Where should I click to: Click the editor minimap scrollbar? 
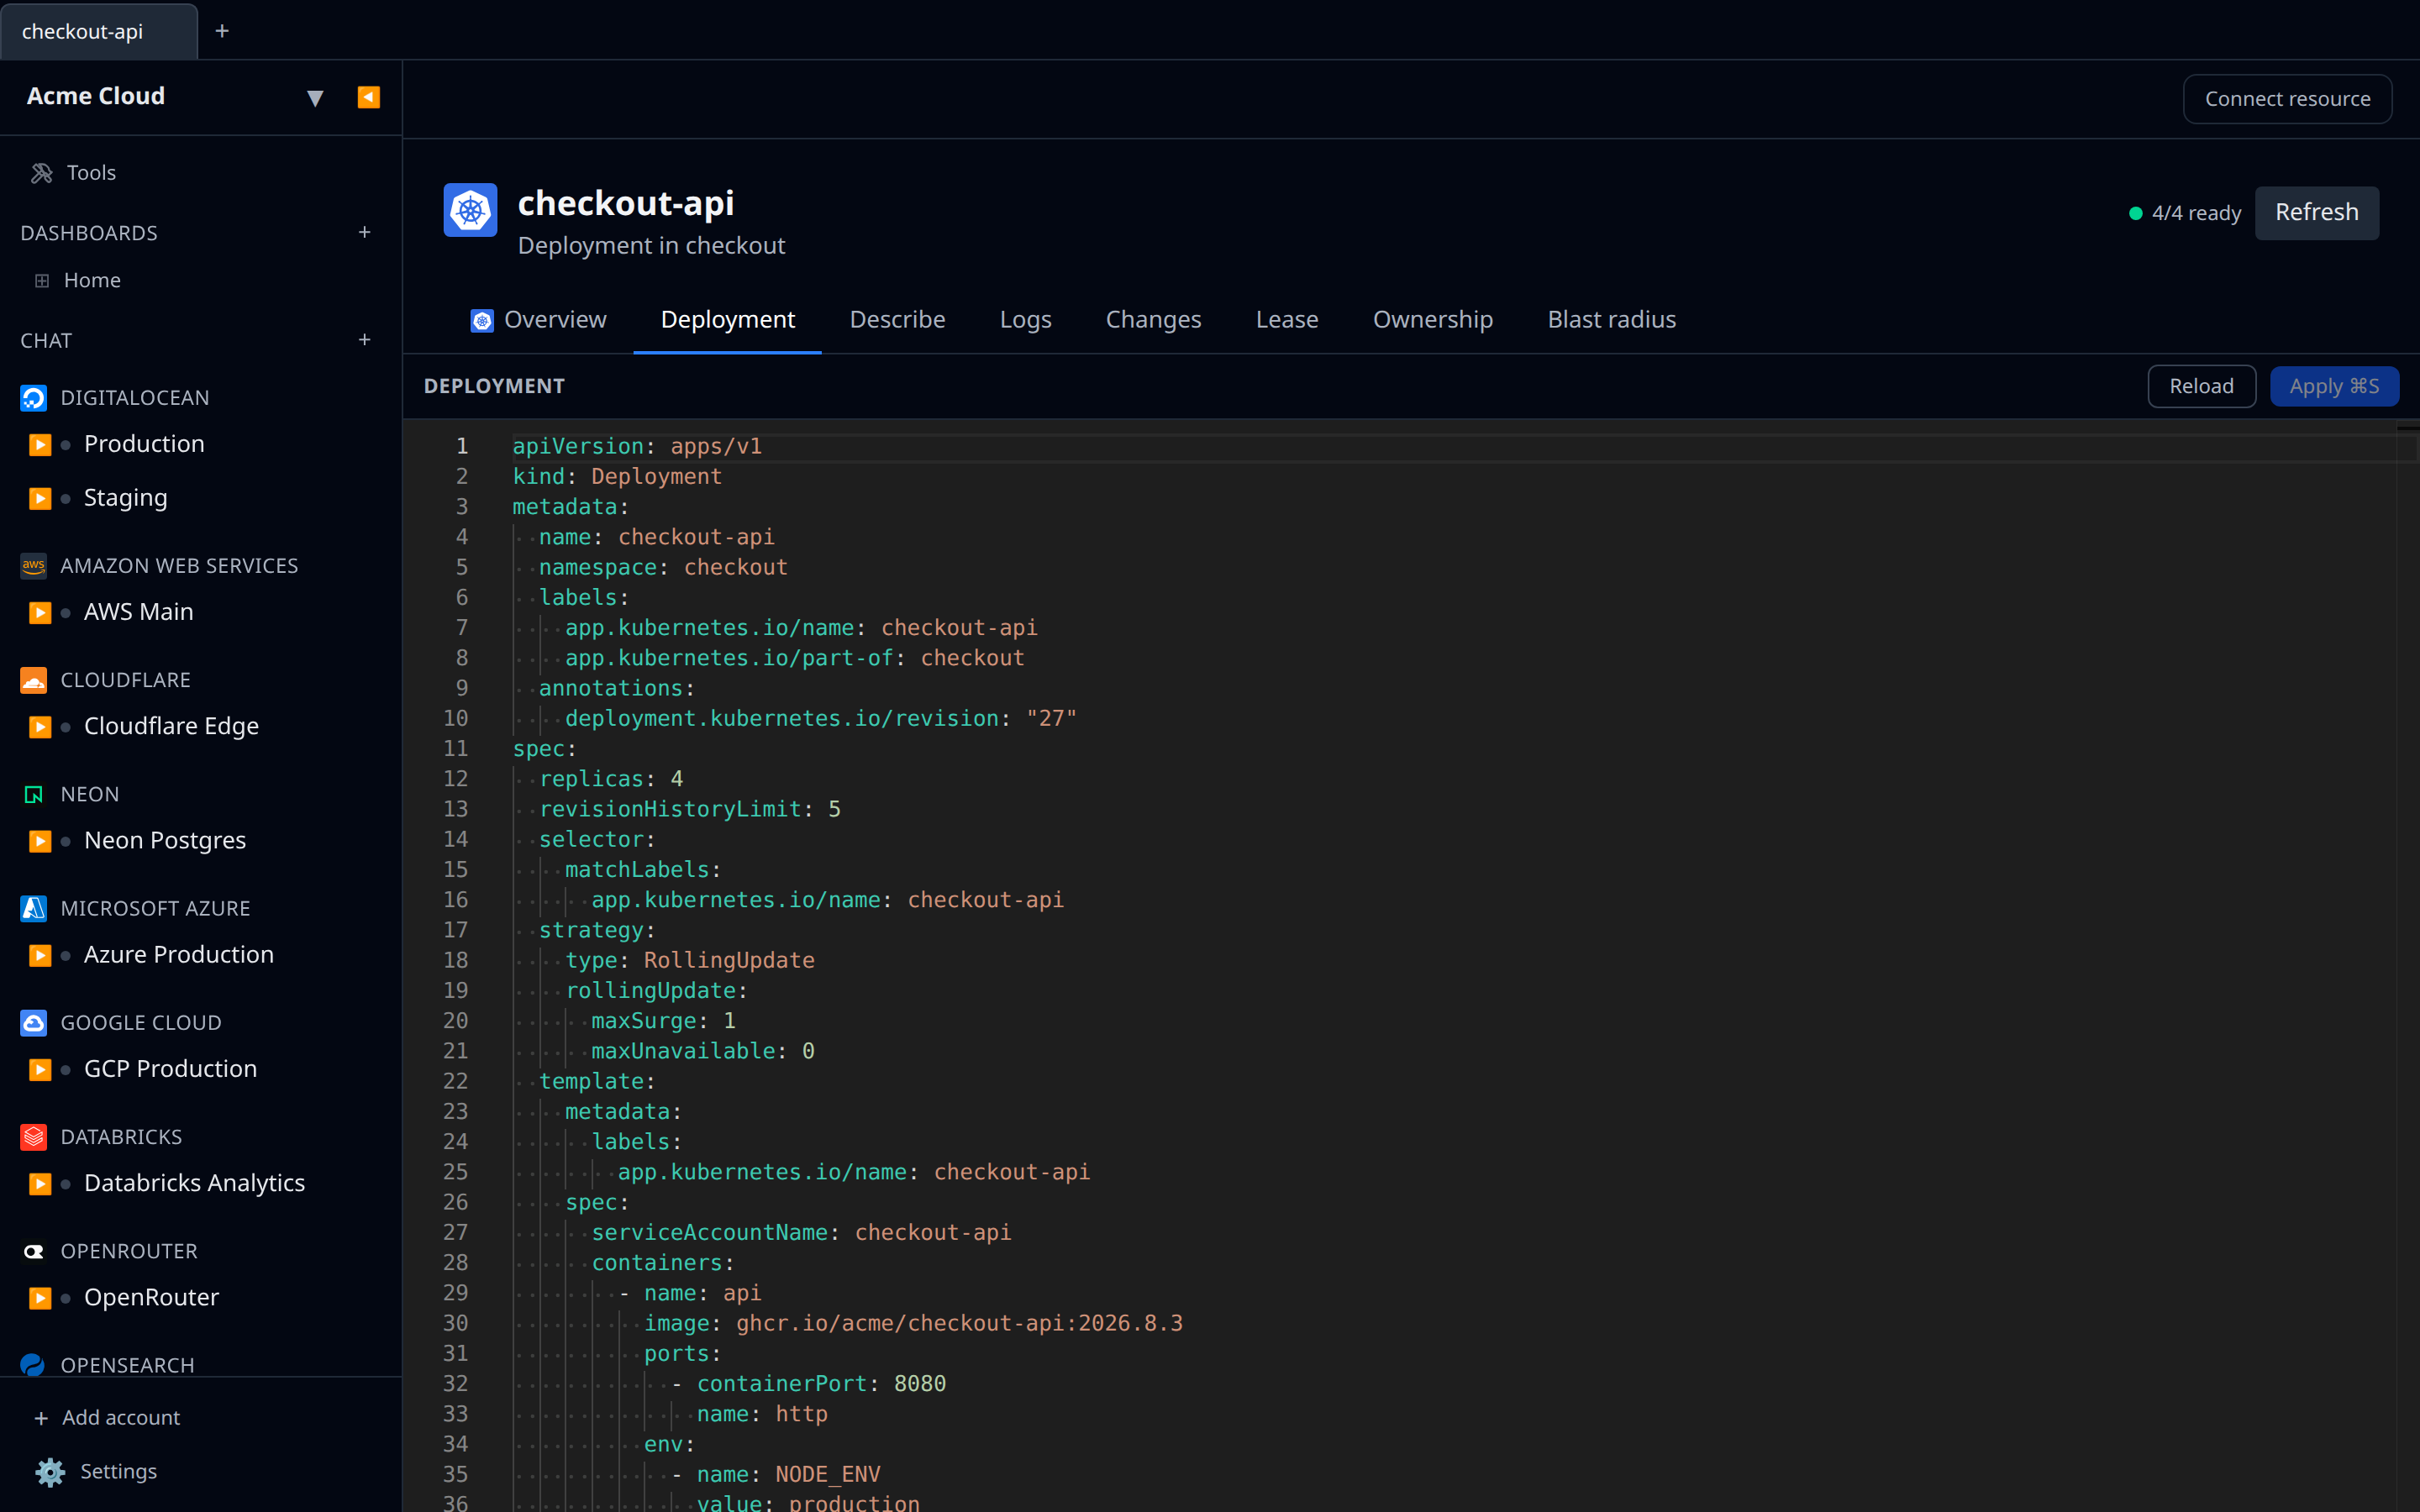pyautogui.click(x=2407, y=965)
